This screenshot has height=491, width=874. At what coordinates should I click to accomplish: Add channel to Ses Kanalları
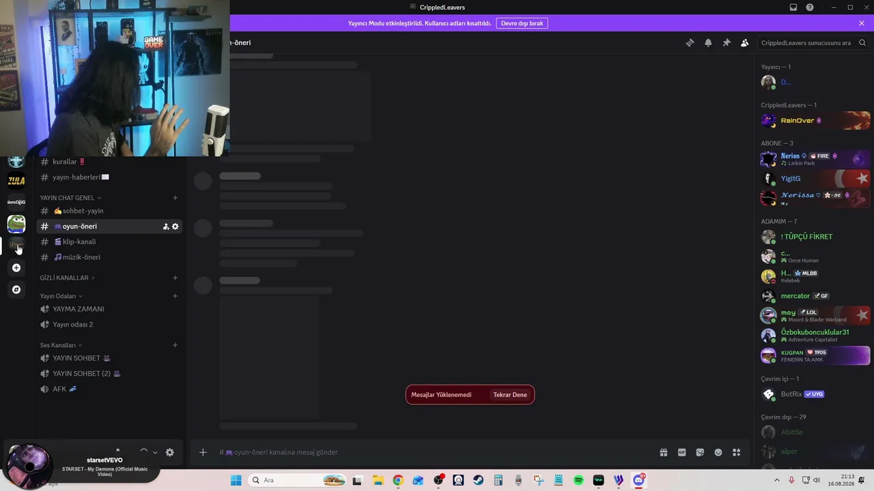[x=175, y=345]
